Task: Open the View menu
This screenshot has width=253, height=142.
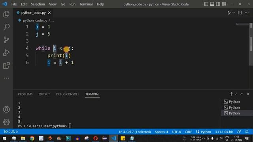Action: [53, 4]
